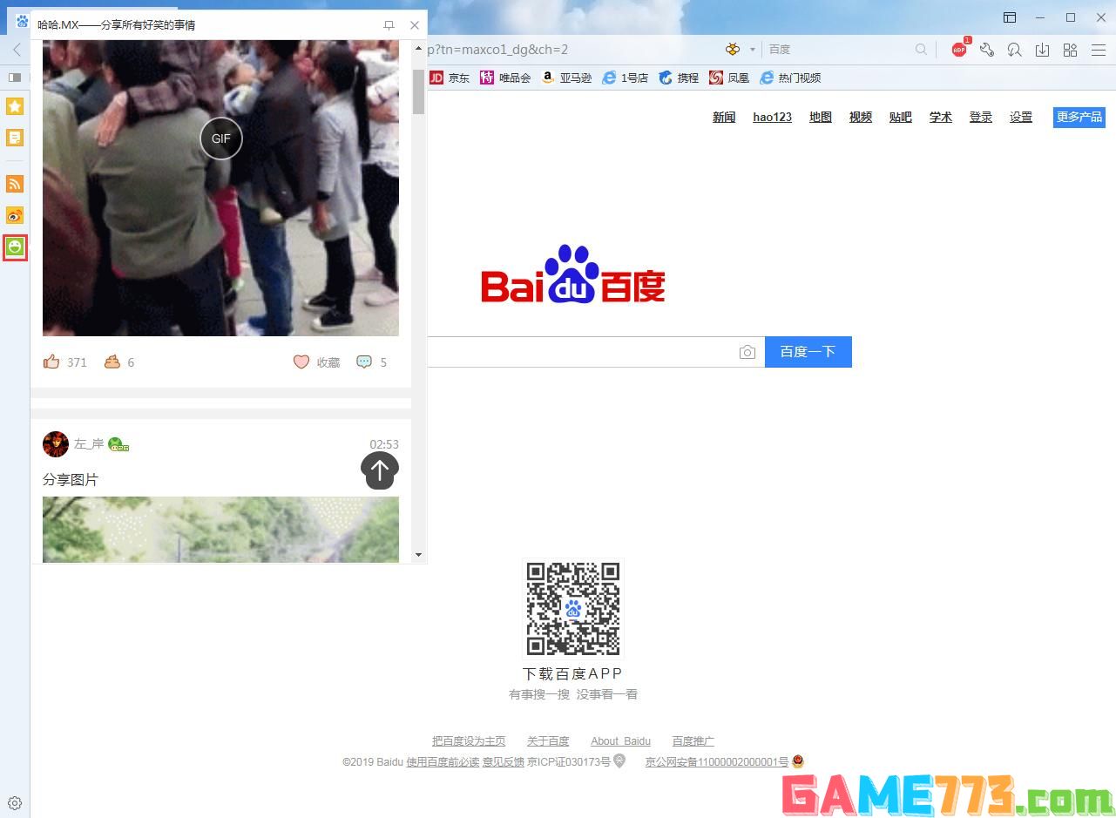The height and width of the screenshot is (818, 1116).
Task: Click camera image-search icon in Baidu box
Action: click(747, 352)
